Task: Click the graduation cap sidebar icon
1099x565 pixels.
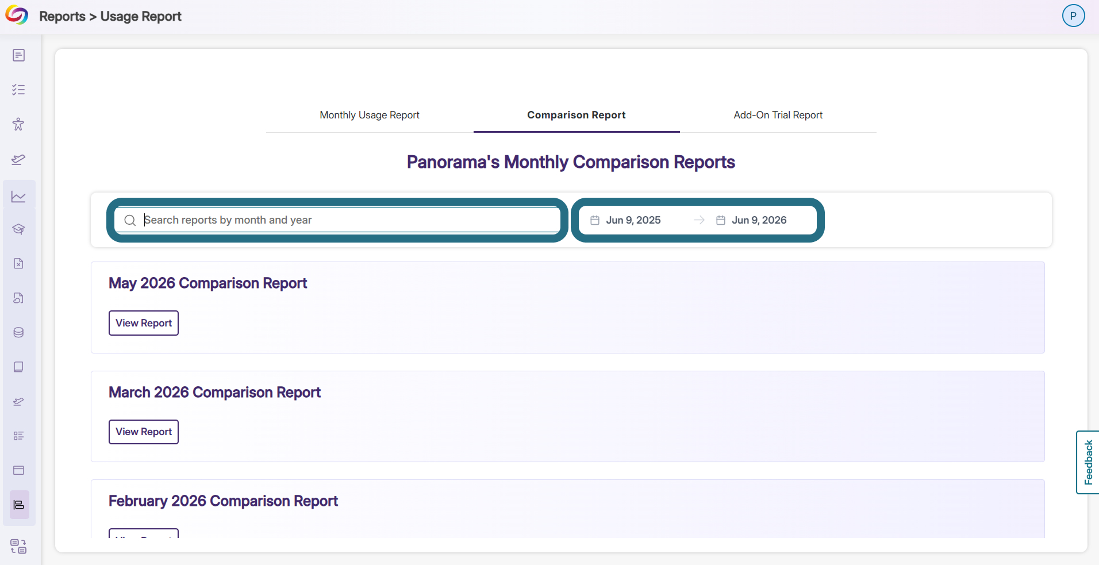Action: pyautogui.click(x=18, y=229)
